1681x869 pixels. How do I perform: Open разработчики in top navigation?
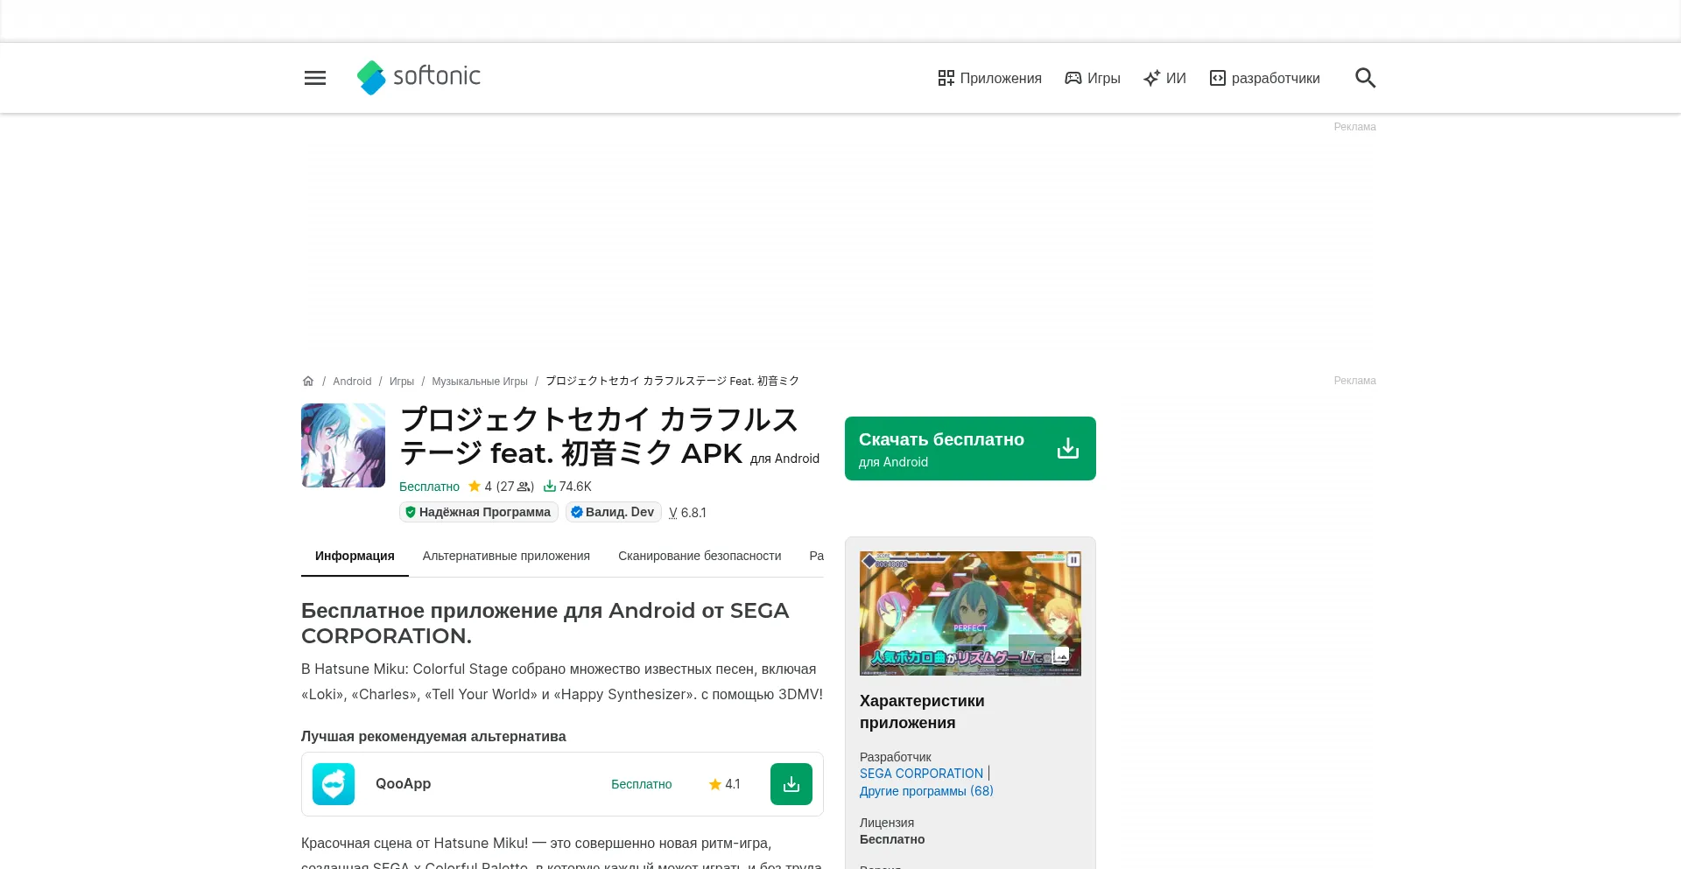point(1264,78)
